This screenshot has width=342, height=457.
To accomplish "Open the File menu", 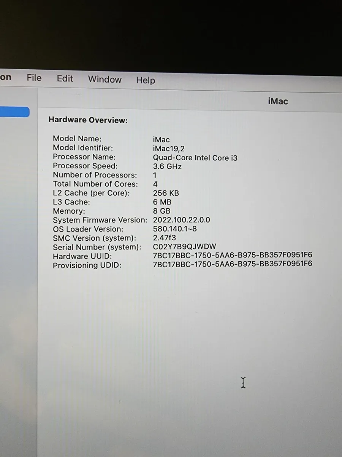I will tap(34, 78).
